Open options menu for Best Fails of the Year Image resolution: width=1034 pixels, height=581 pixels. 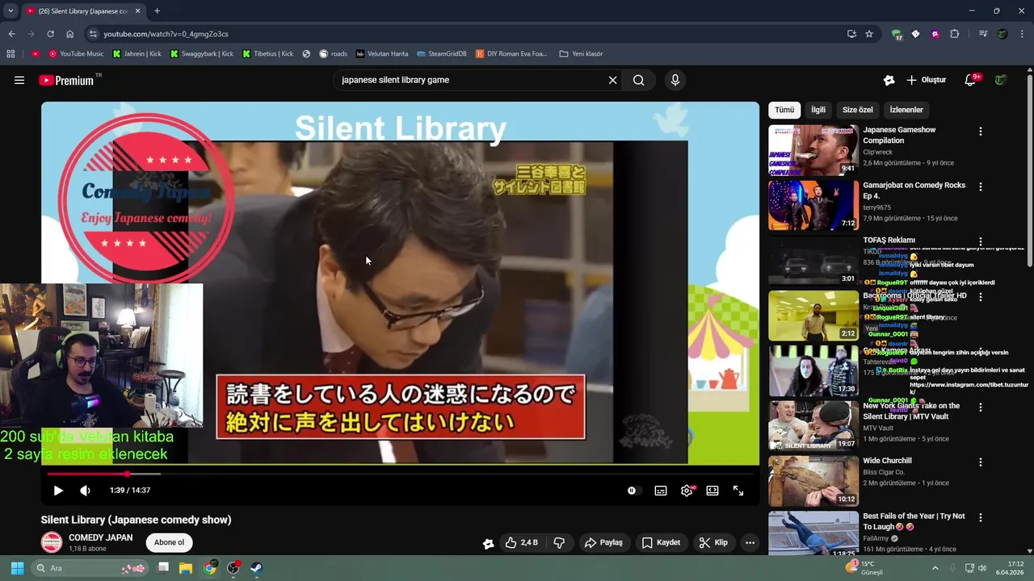981,517
